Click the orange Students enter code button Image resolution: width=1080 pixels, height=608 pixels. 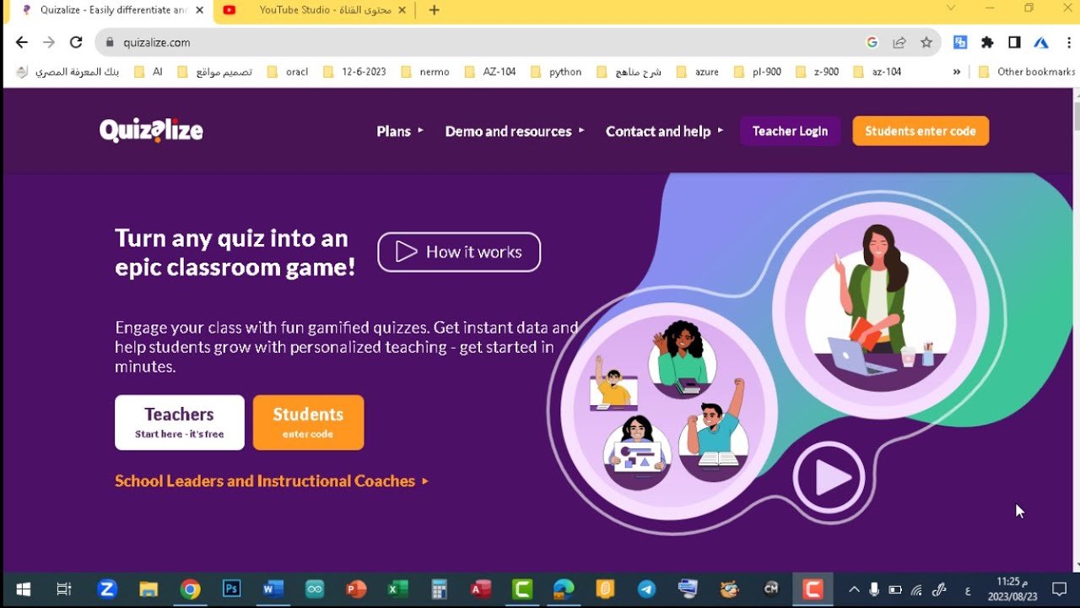(308, 422)
